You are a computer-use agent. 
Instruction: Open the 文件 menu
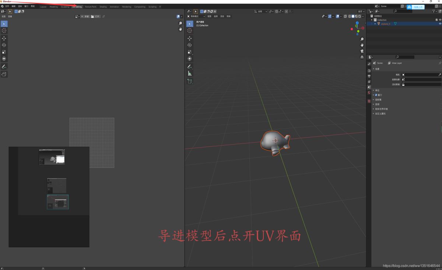click(x=7, y=6)
